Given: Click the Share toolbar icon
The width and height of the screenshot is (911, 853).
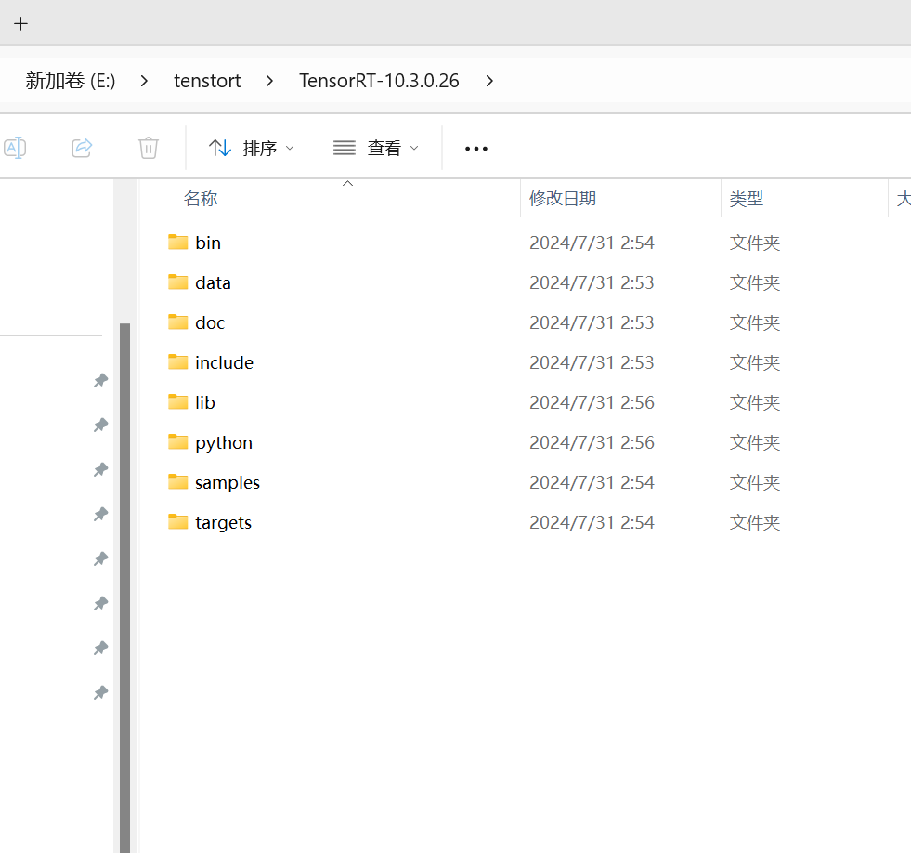Looking at the screenshot, I should coord(82,148).
